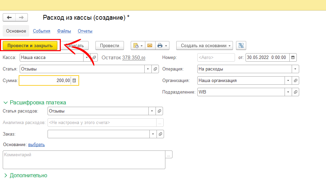
Task: Open the Подразделение dropdown arrow
Action: [x=288, y=92]
